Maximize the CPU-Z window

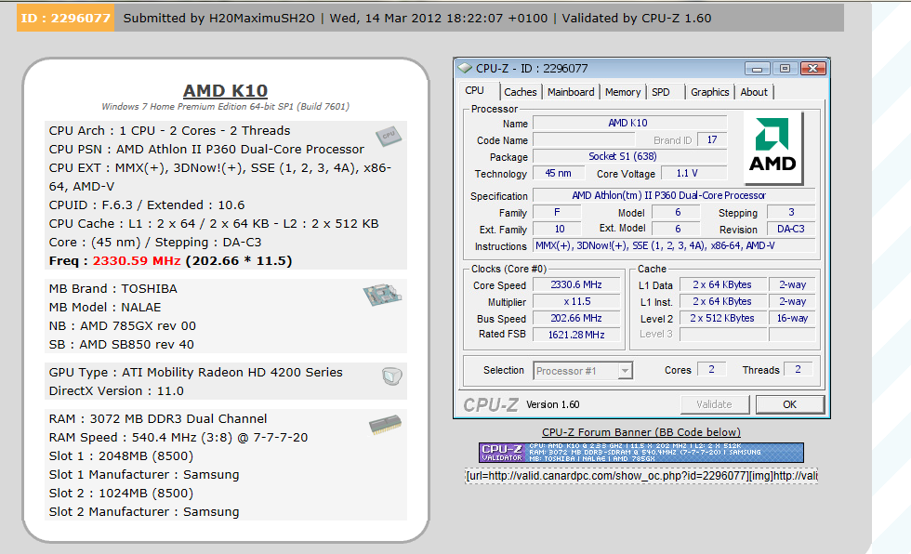pyautogui.click(x=785, y=69)
